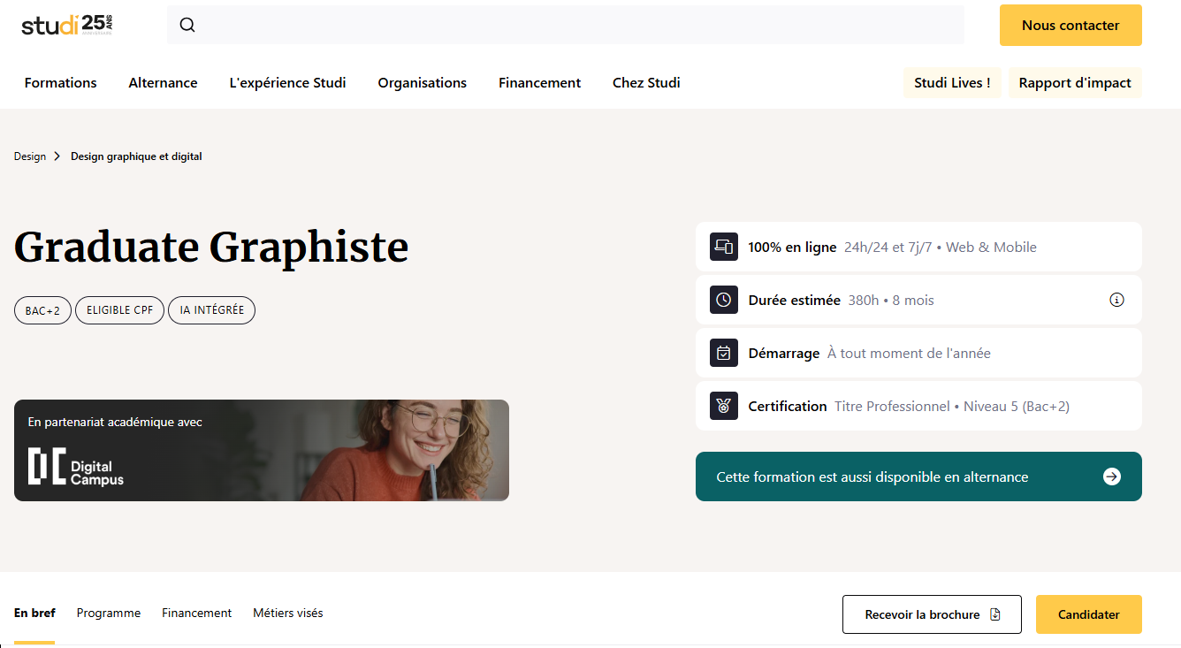Click Recevoir la brochure button
Image resolution: width=1181 pixels, height=648 pixels.
(932, 614)
